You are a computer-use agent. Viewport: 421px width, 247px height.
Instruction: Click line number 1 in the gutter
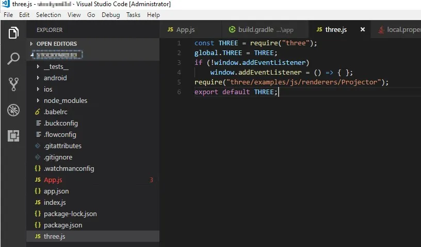pyautogui.click(x=179, y=43)
